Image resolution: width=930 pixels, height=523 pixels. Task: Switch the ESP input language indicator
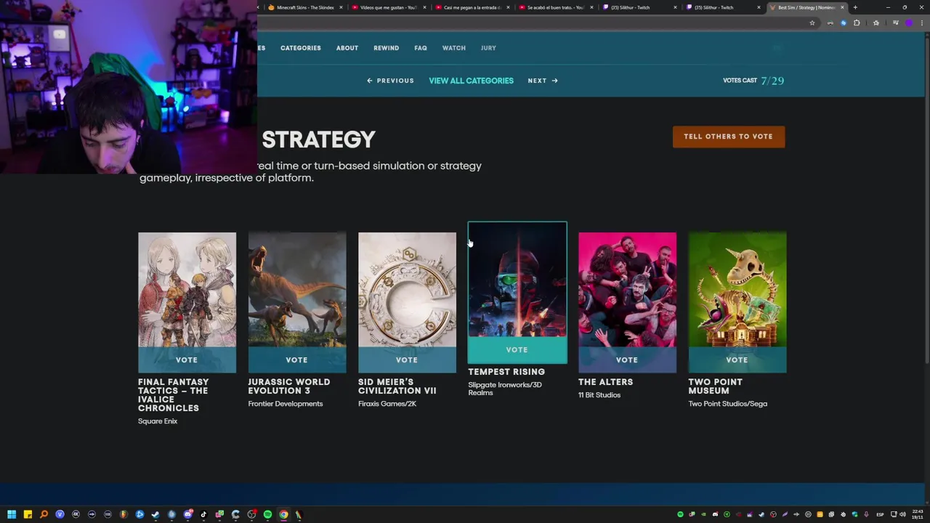tap(880, 514)
